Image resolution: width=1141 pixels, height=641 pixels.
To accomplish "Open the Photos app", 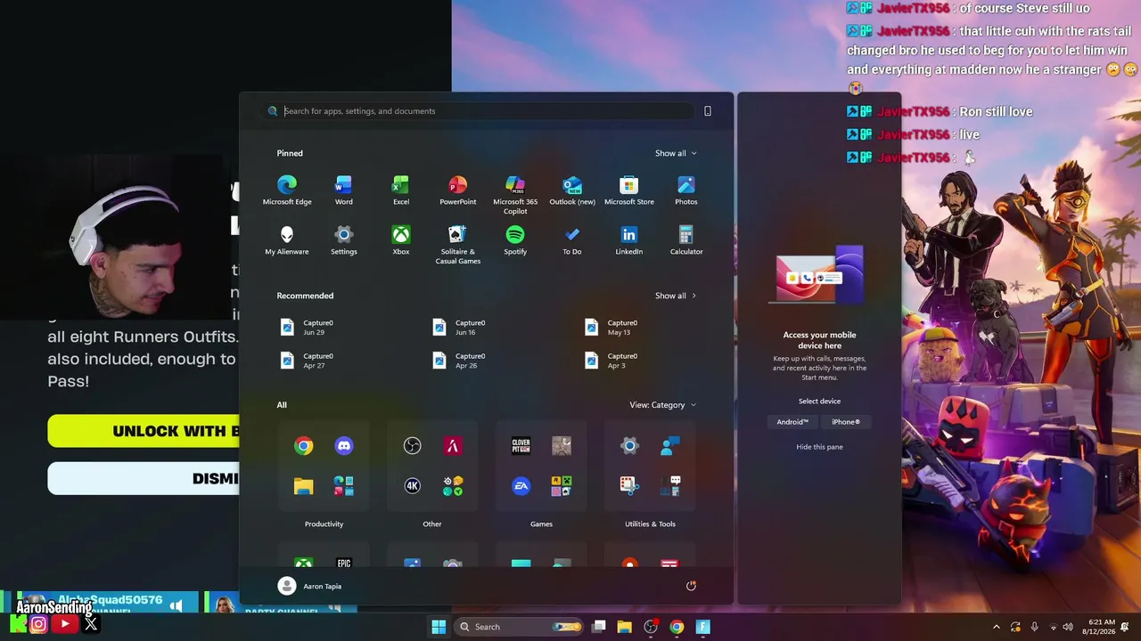I will [x=685, y=191].
